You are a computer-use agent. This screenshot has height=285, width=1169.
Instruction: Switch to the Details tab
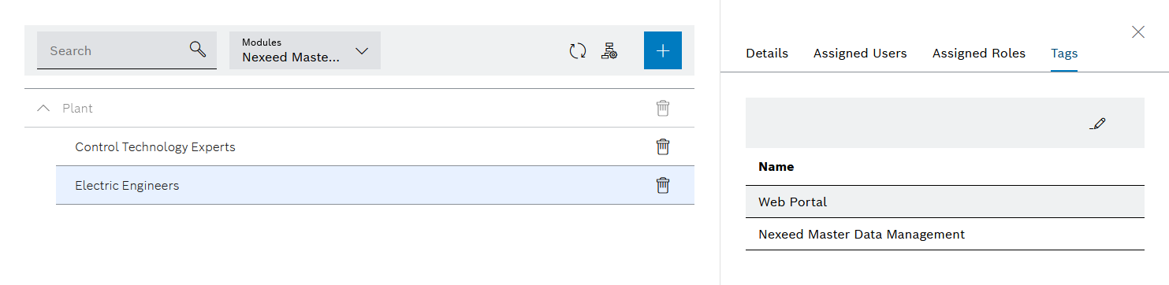(x=767, y=54)
